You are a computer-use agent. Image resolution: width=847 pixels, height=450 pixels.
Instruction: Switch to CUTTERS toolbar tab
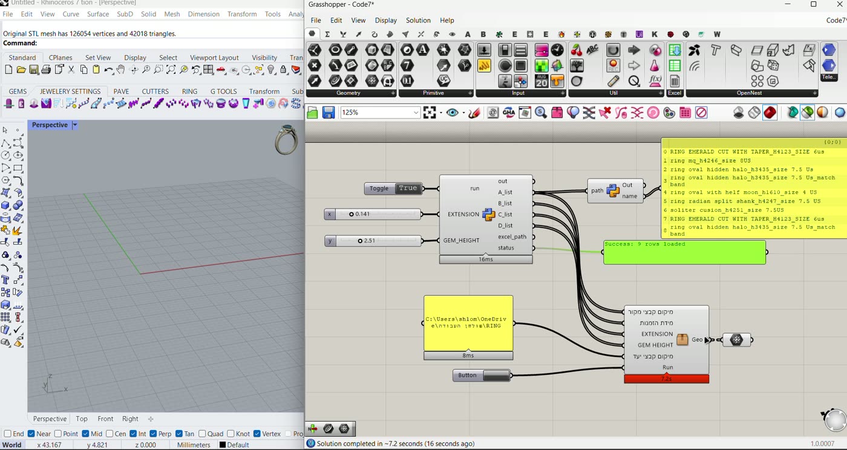[x=155, y=91]
